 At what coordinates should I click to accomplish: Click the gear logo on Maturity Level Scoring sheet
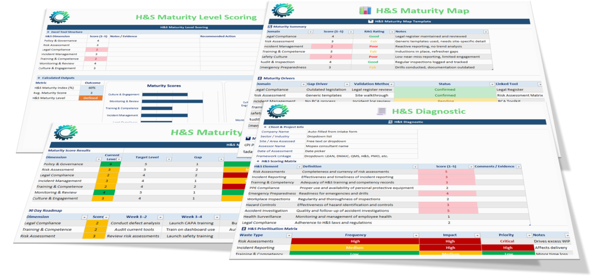coord(60,17)
